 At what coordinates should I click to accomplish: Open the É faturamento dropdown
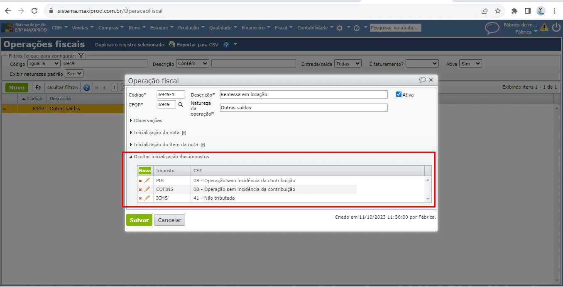422,63
